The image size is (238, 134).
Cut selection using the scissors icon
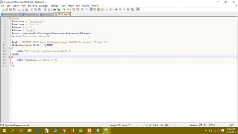coord(32,9)
